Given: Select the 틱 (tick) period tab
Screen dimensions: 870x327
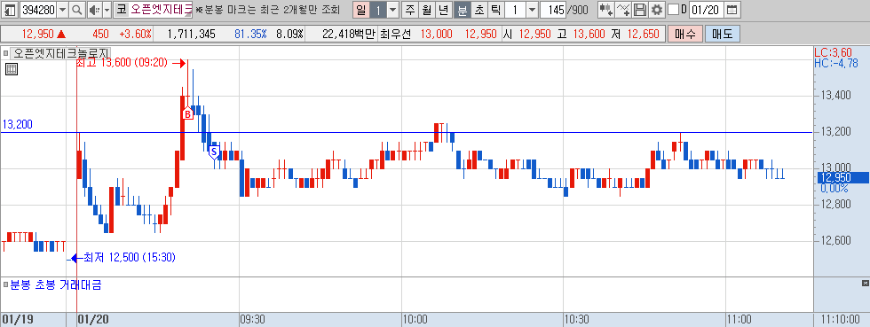Looking at the screenshot, I should pos(495,10).
